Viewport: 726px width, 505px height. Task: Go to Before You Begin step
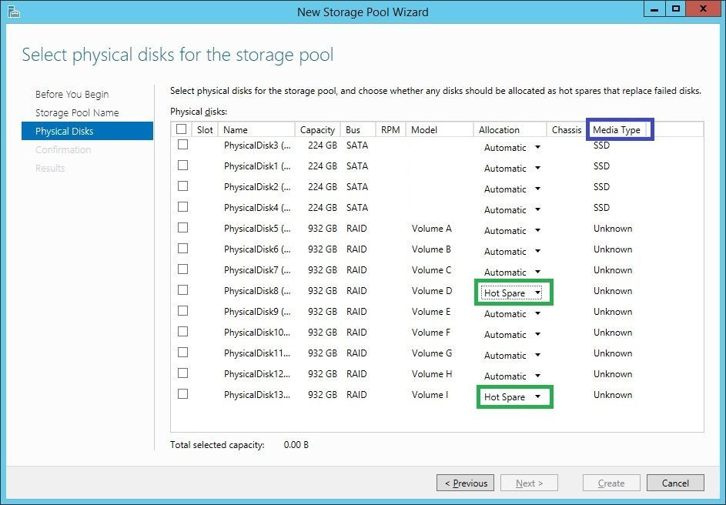click(72, 95)
